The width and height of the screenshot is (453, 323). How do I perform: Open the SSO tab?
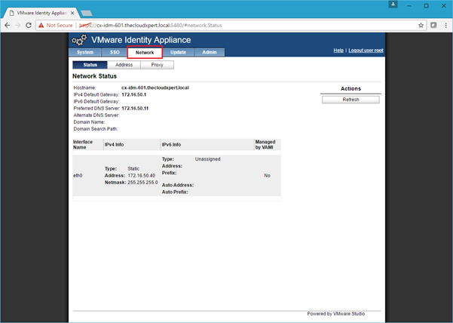point(115,53)
